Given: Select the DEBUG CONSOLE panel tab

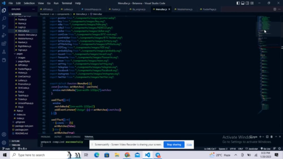Looking at the screenshot, I should 73,137.
